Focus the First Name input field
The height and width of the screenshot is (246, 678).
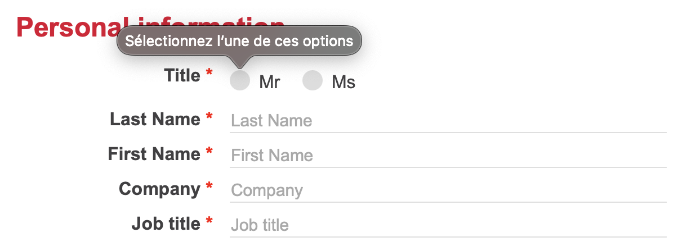pyautogui.click(x=447, y=156)
